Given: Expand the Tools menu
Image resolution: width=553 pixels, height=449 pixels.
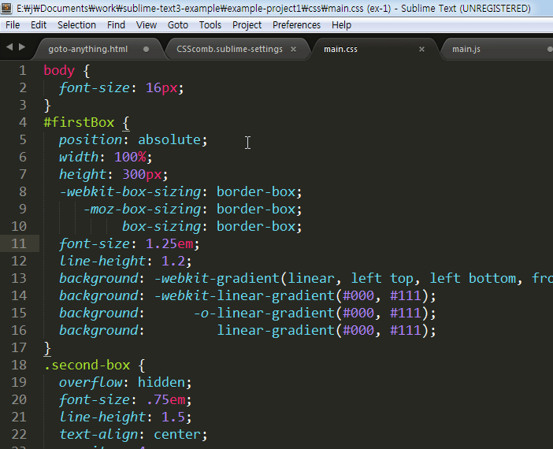Looking at the screenshot, I should pos(210,24).
